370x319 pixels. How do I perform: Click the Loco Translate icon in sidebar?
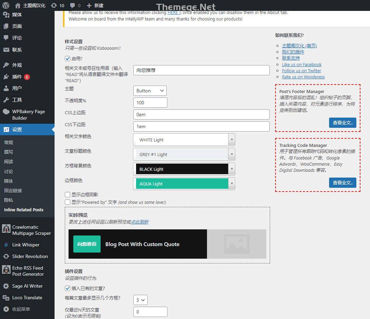(6, 298)
